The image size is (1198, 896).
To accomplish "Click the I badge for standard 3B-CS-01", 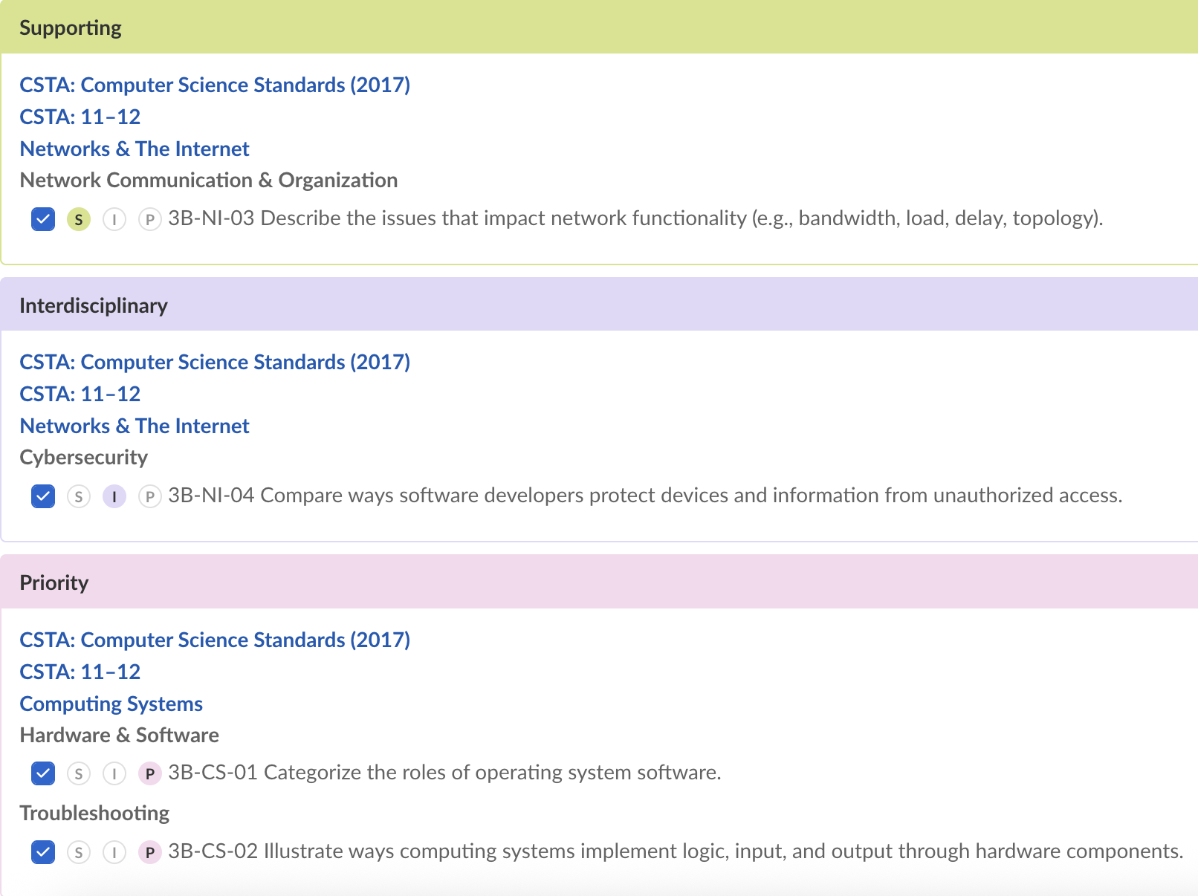I will [x=114, y=773].
